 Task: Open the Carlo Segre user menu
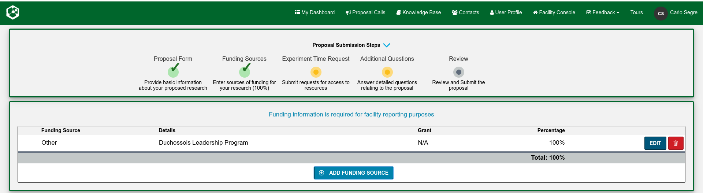click(x=683, y=12)
